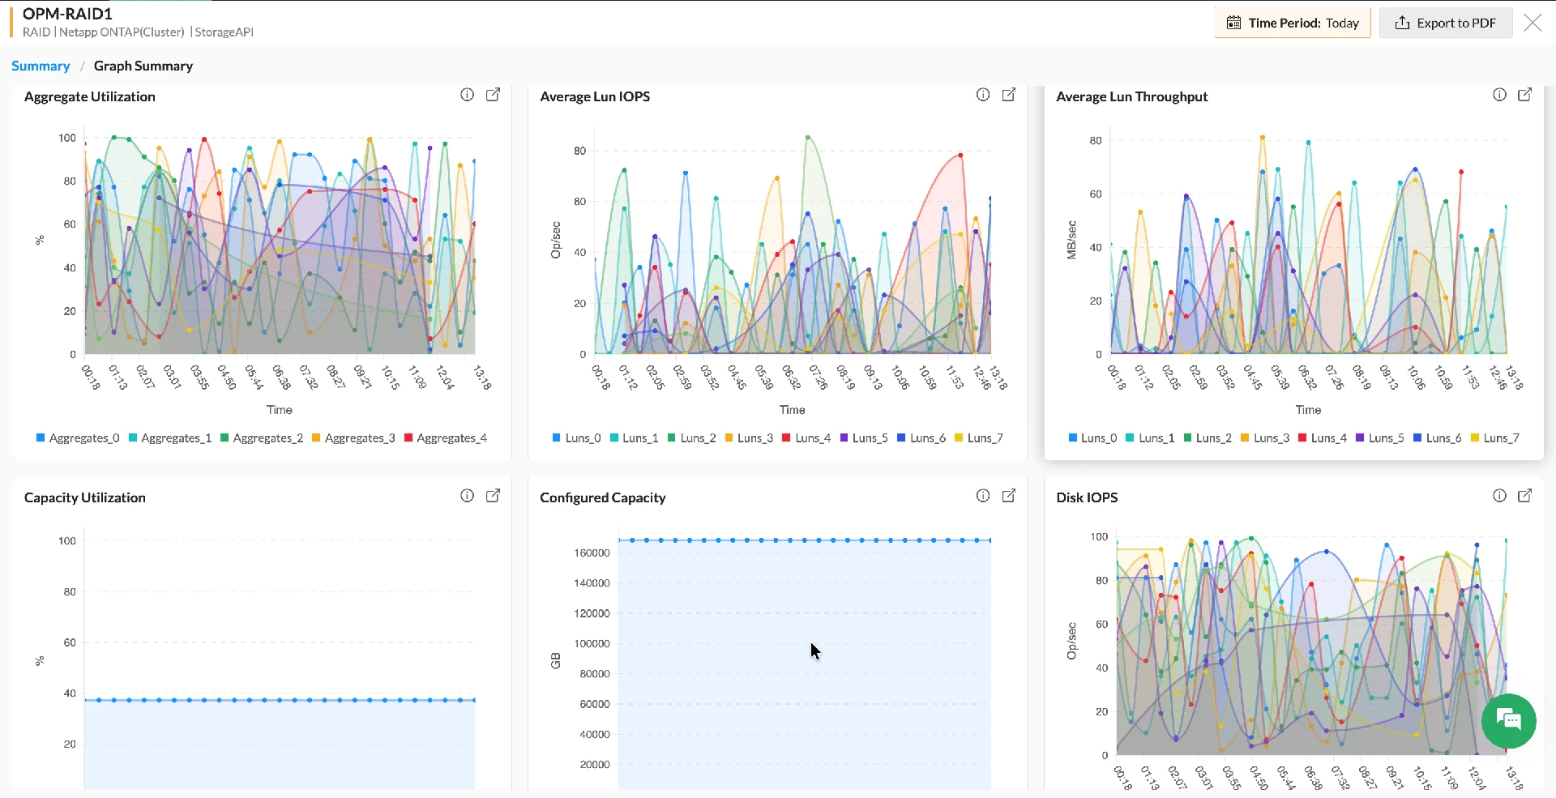Switch to the Summary tab
Screen dimensions: 1556x798
(x=41, y=66)
